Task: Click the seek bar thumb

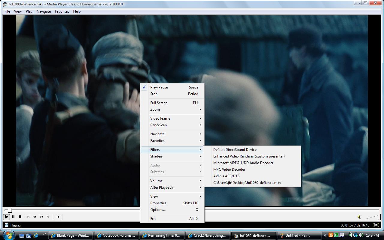Action: 10,210
